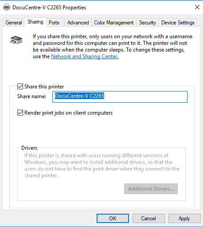203x227 pixels.
Task: Confirm the settings with the OK button
Action: [x=113, y=219]
